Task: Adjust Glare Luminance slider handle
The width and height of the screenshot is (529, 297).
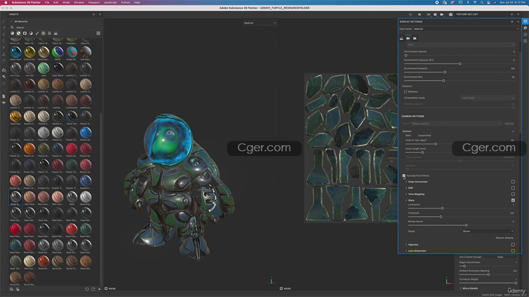Action: (442, 208)
